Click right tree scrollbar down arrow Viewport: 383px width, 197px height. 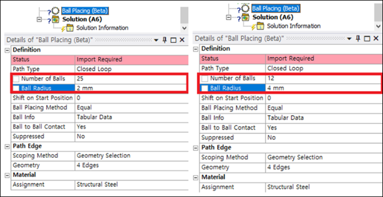click(378, 26)
